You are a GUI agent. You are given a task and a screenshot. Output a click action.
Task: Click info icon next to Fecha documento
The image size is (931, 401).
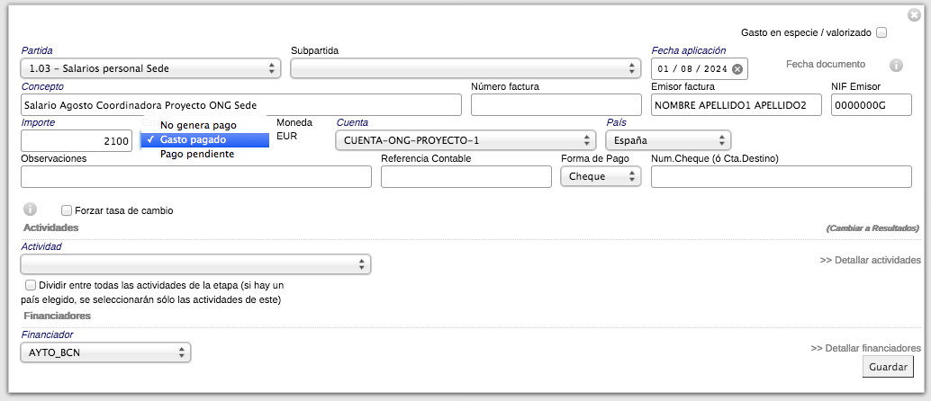coord(896,66)
